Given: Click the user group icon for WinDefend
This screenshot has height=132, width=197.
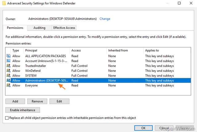Looking at the screenshot, I should (8, 71).
